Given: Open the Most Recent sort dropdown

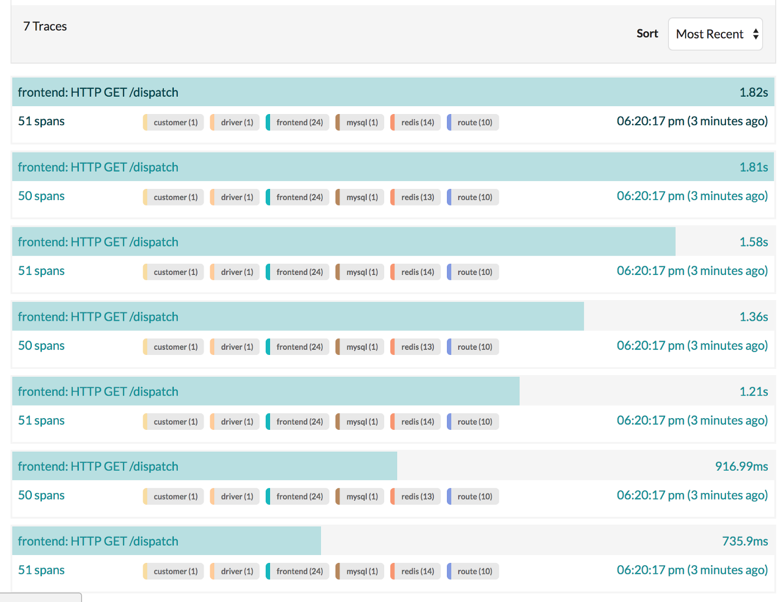Looking at the screenshot, I should (715, 34).
